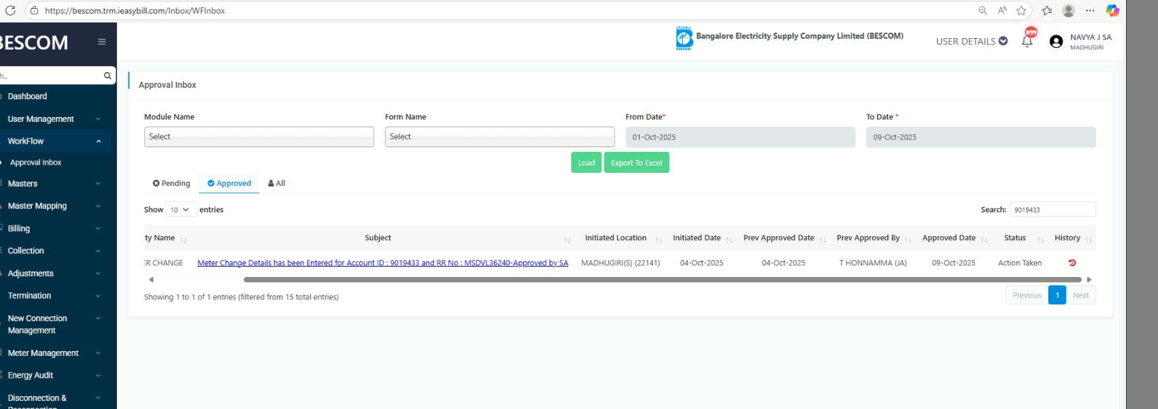Click sidebar search magnifier icon
This screenshot has height=409, width=1158.
(107, 76)
